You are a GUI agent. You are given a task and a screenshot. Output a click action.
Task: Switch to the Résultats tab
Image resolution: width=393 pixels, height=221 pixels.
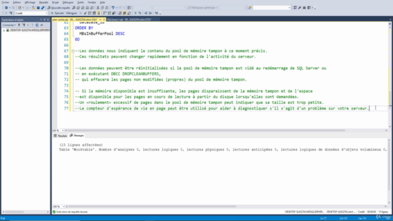[x=60, y=136]
